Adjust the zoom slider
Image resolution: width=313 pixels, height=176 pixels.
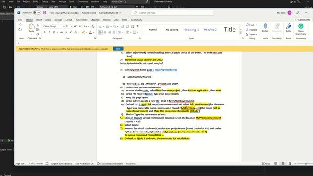306,164
